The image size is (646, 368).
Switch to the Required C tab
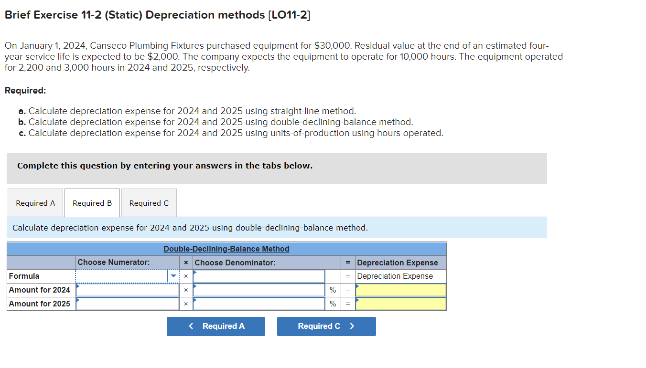[x=149, y=202]
